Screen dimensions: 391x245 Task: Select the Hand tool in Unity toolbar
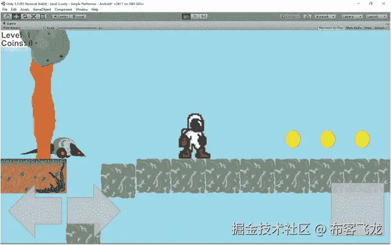[7, 16]
